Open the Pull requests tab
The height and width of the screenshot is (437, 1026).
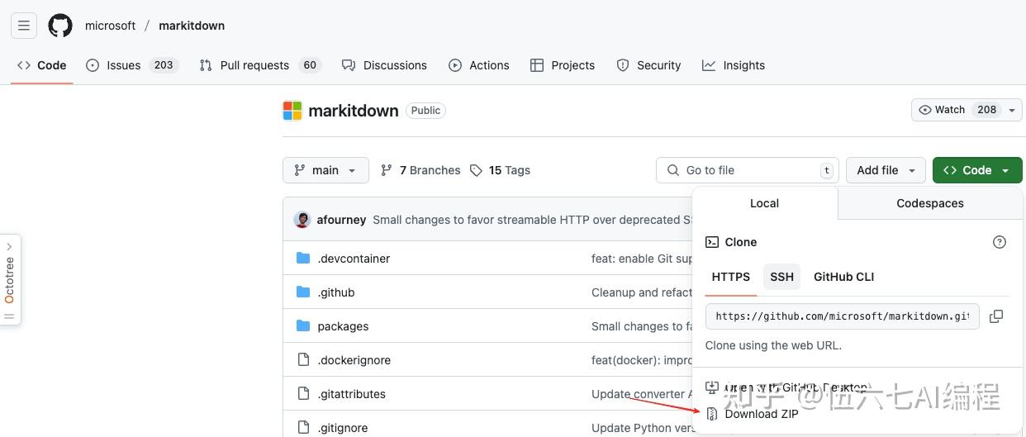(254, 65)
